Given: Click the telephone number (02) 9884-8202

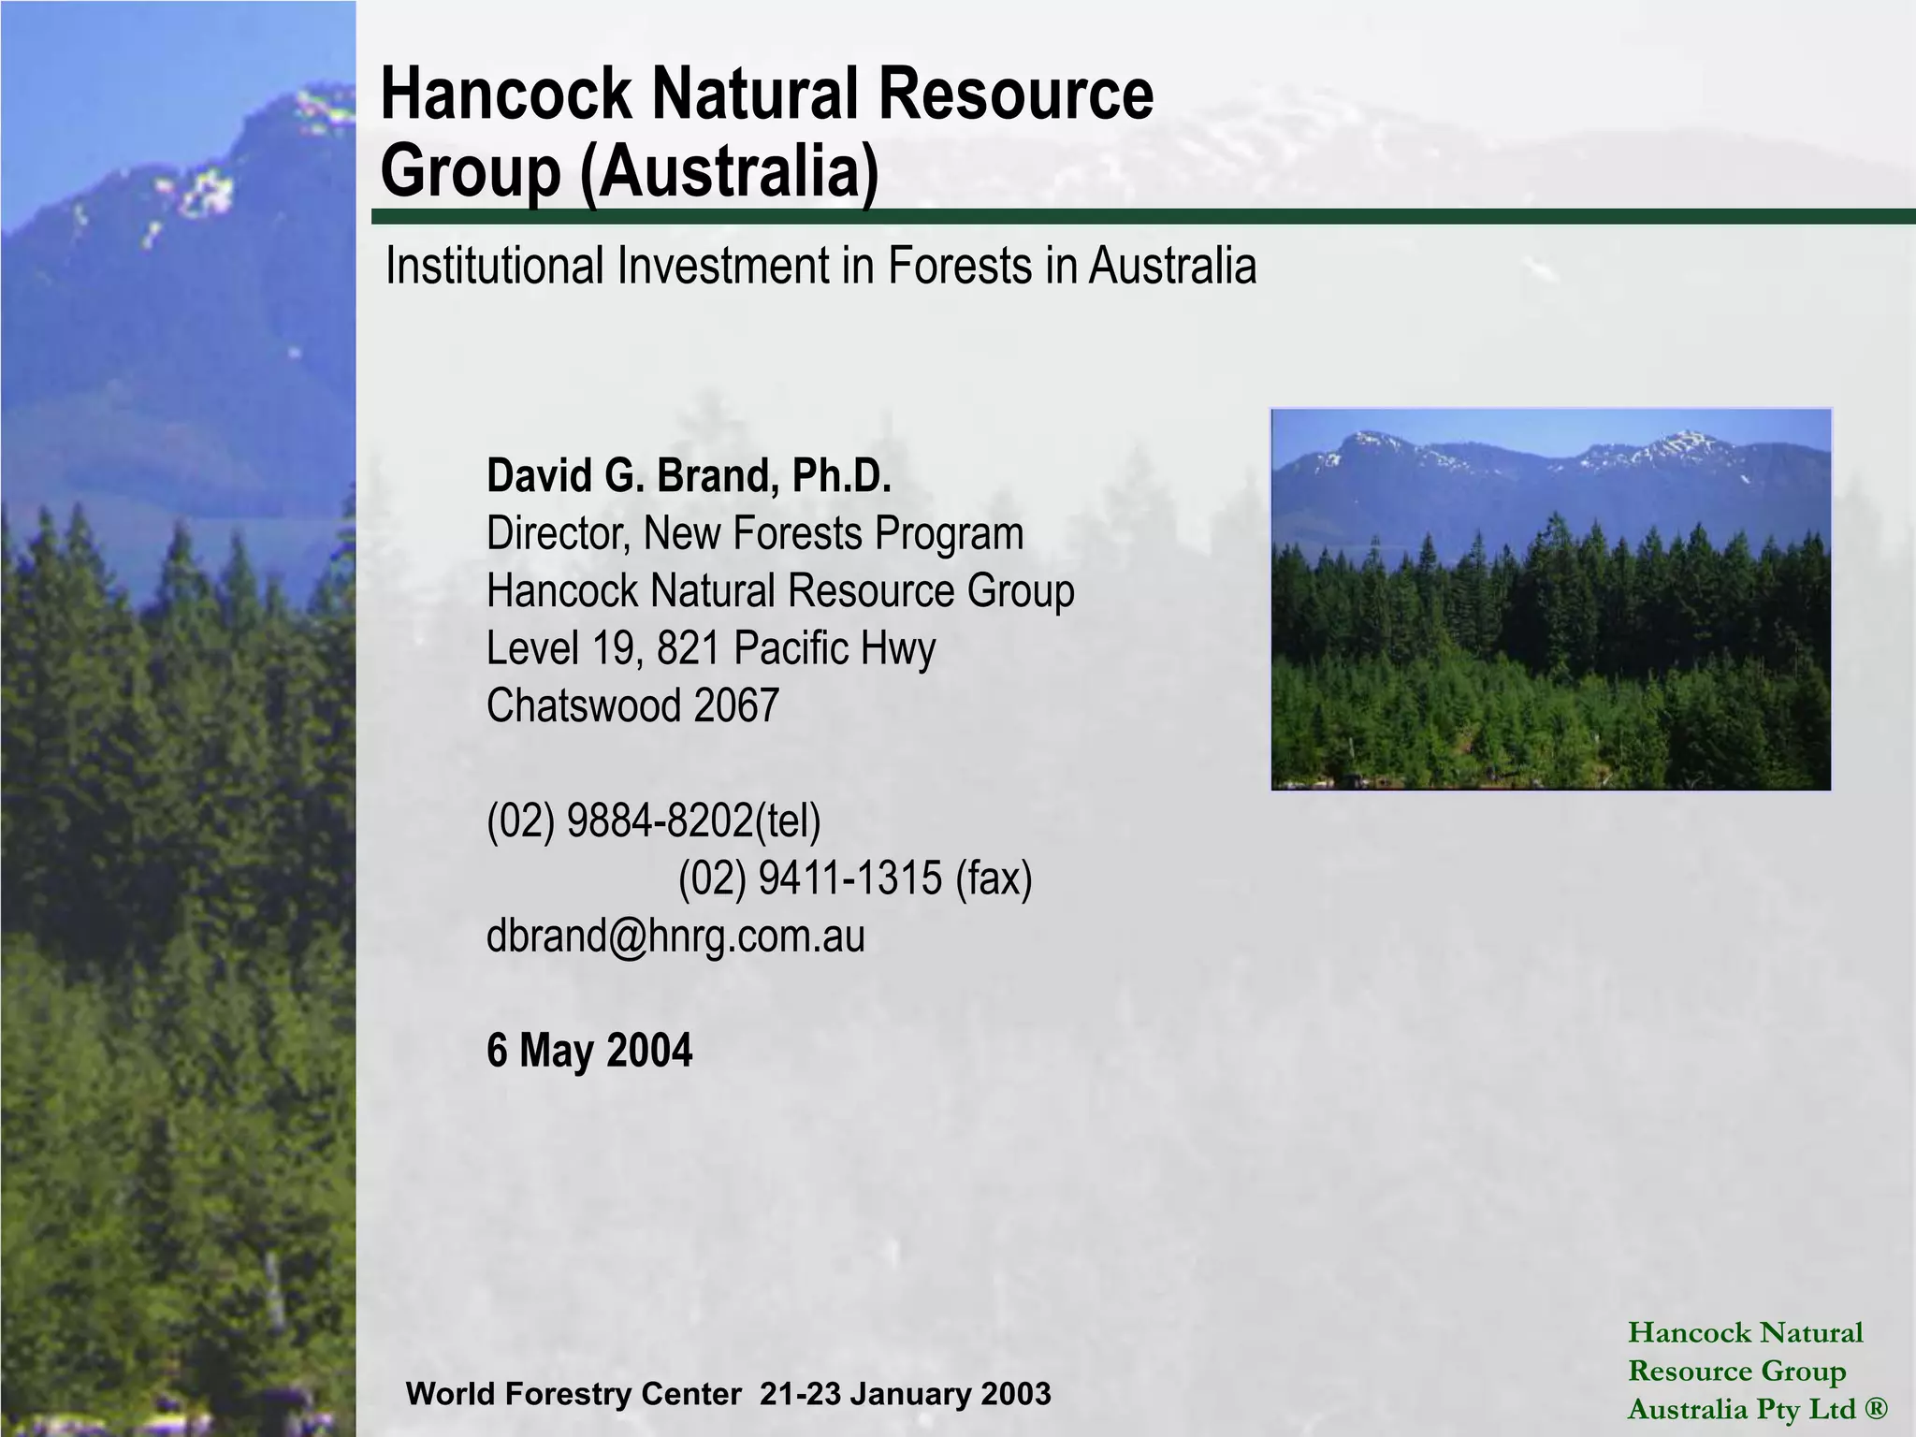Looking at the screenshot, I should coord(619,820).
